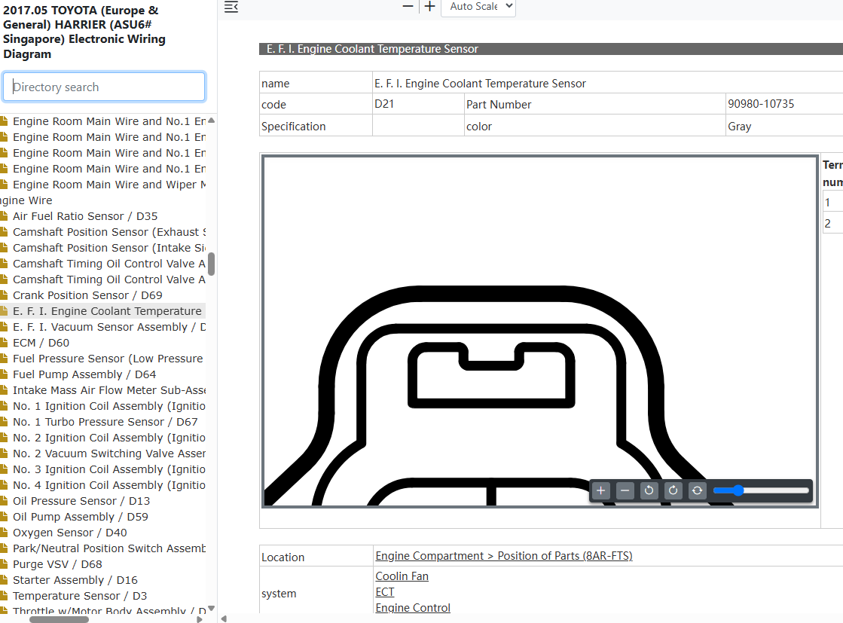Select ECM / D60 in directory
Viewport: 843px width, 623px height.
[x=41, y=343]
